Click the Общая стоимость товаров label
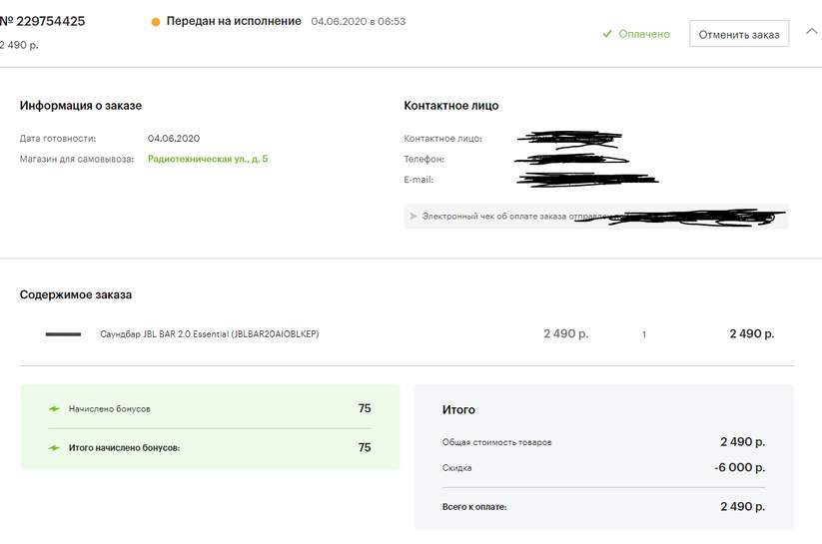822x544 pixels. point(497,442)
